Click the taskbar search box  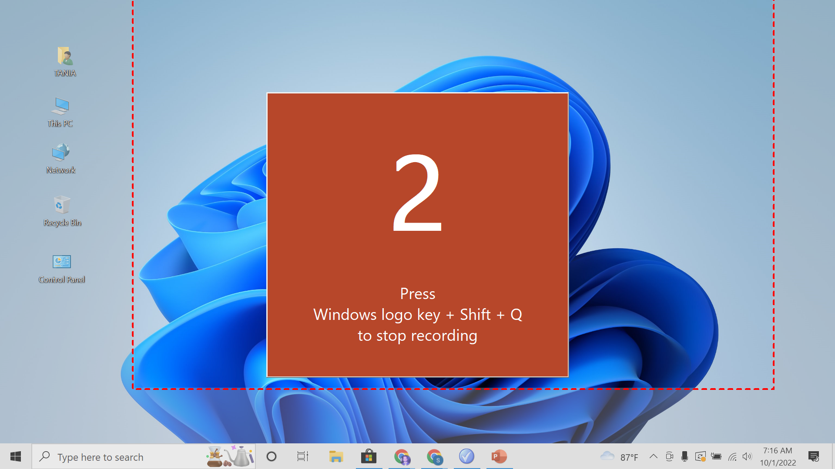pos(144,456)
